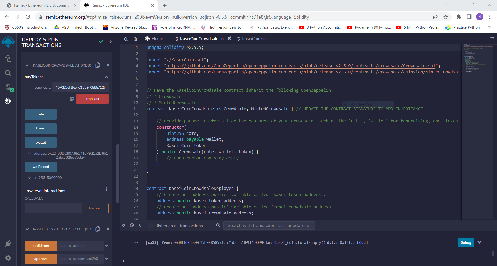Screen dimensions: 497x266
Task: Click the Remix logo home icon
Action: tap(8, 42)
